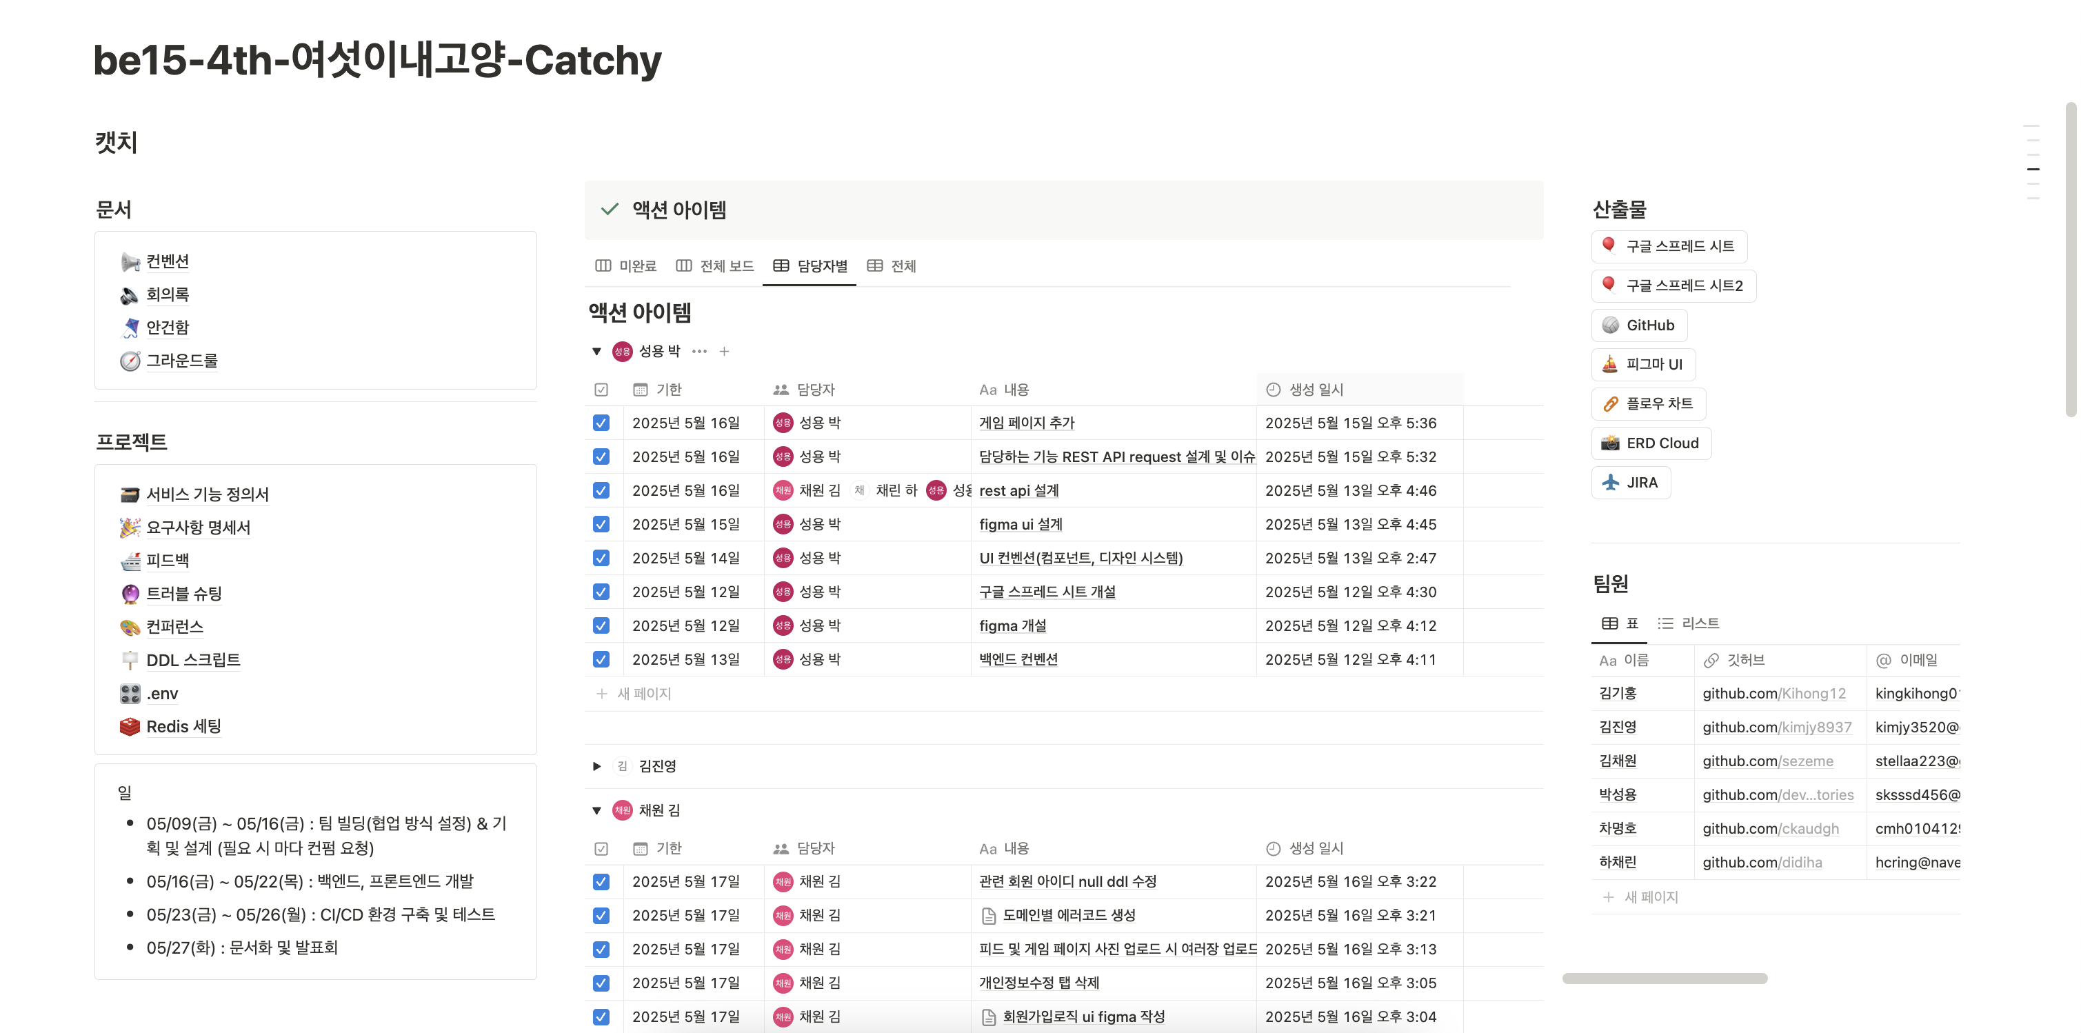Collapse the 채원 김 group
Viewport: 2081px width, 1033px height.
(x=597, y=810)
